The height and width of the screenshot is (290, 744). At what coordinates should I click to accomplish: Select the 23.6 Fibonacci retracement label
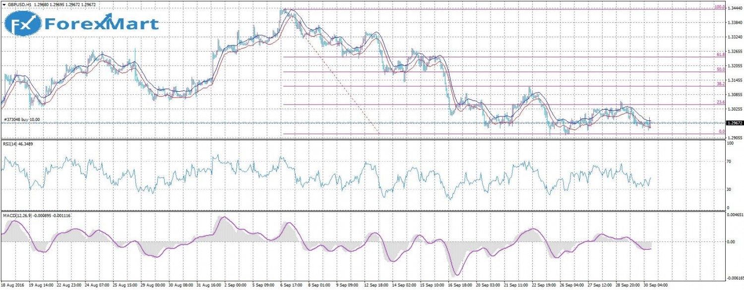pos(721,102)
